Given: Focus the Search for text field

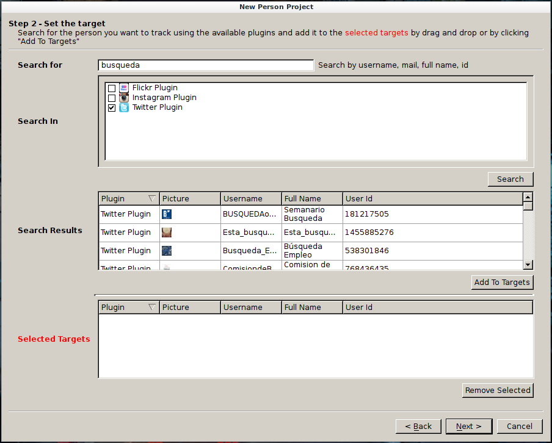Looking at the screenshot, I should (206, 65).
